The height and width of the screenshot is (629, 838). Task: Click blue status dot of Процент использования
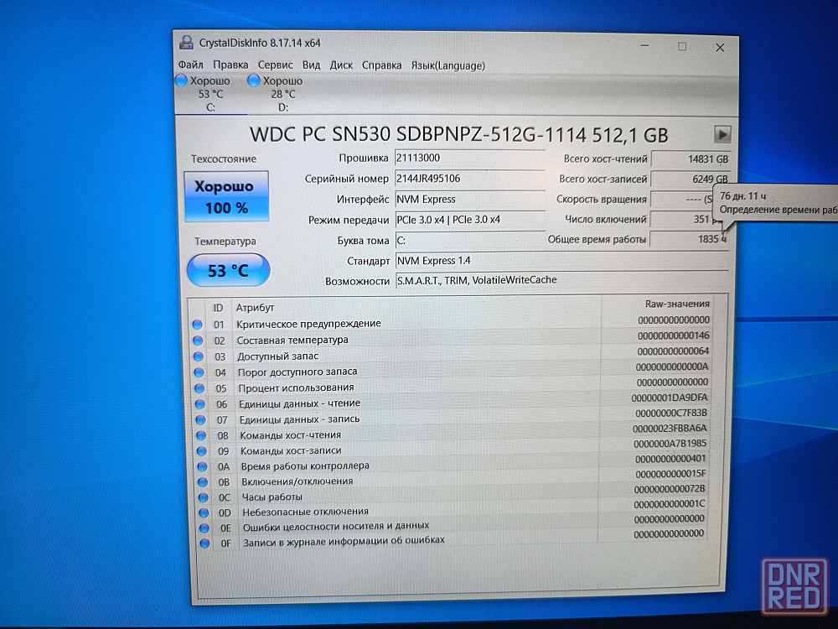coord(199,388)
